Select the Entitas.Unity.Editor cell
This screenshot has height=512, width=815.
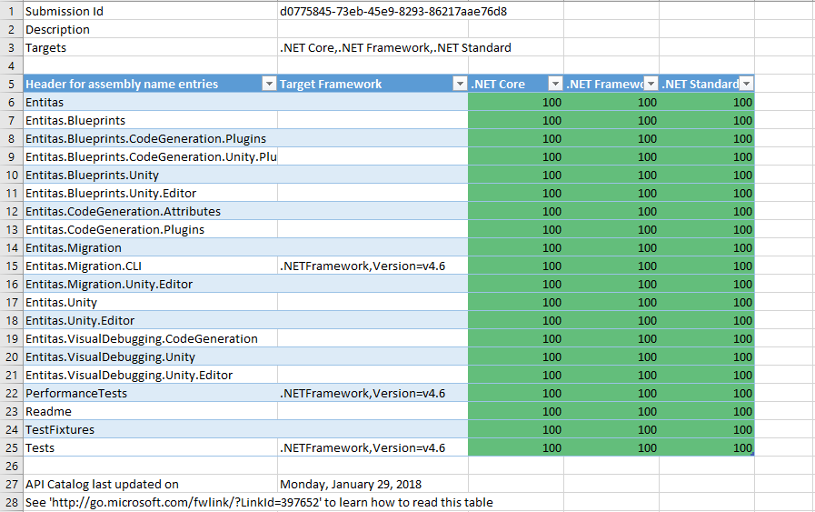[150, 320]
